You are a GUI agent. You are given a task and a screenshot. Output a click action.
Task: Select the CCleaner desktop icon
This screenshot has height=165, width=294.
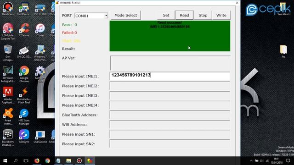[x=24, y=30]
